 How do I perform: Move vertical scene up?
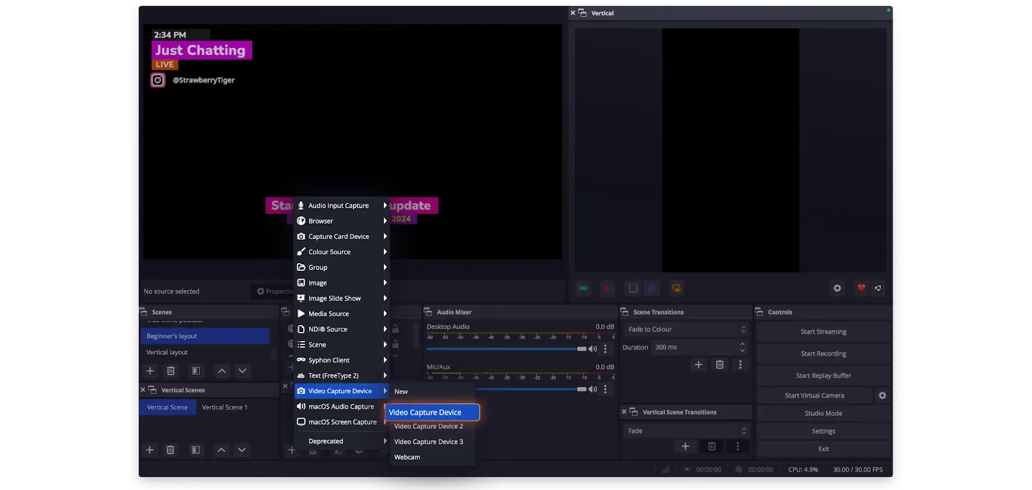[221, 450]
